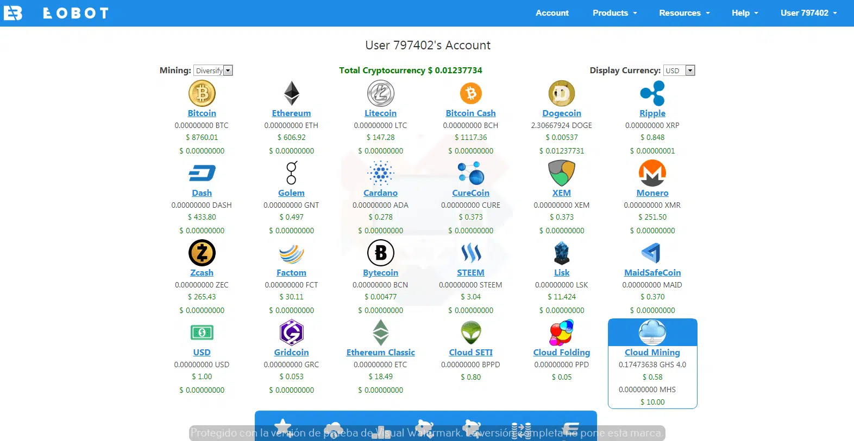
Task: Open the Cardano link
Action: pos(380,193)
